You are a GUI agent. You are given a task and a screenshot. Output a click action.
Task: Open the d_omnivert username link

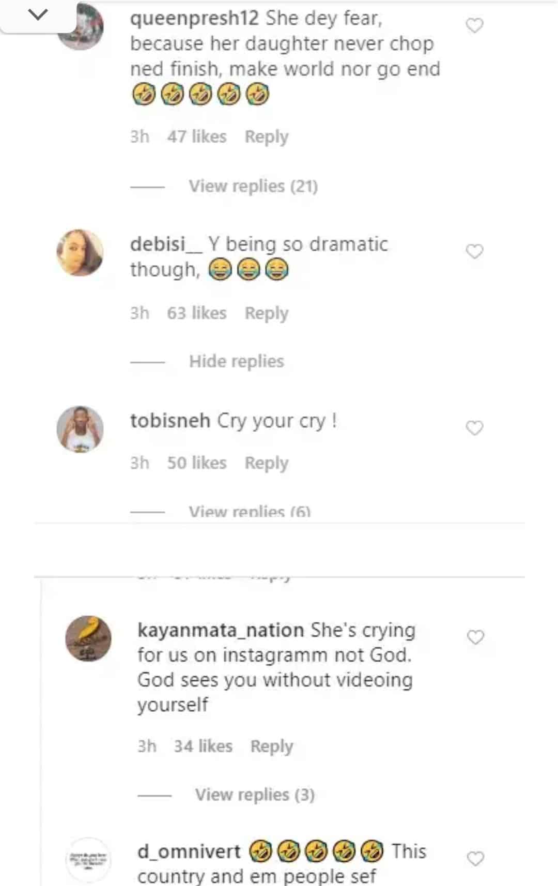coord(189,851)
